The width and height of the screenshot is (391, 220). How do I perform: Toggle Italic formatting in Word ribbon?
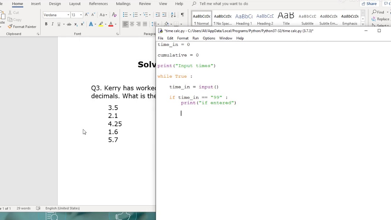coord(53,24)
